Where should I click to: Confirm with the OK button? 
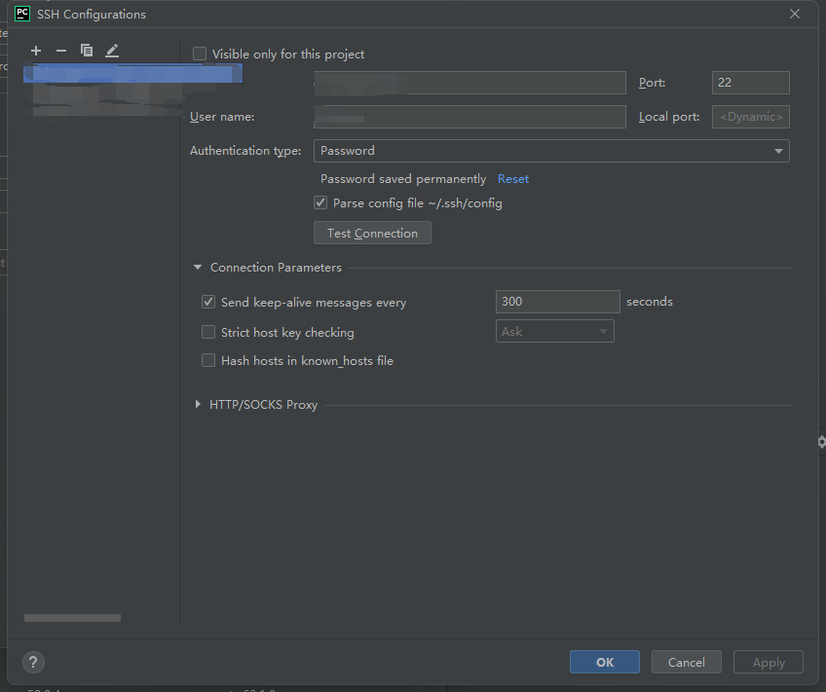tap(605, 662)
